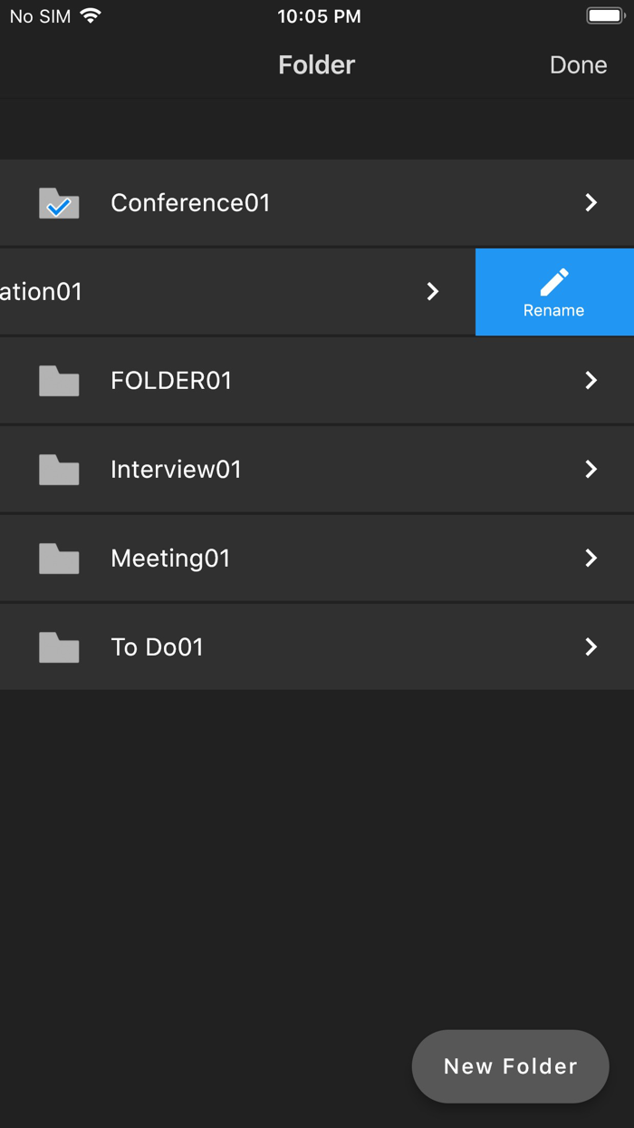
Task: Open Interview01 using its right chevron
Action: coord(591,469)
